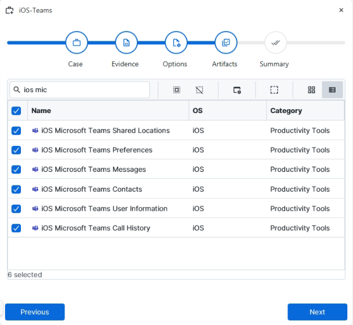The image size is (353, 325).
Task: Select the Artifacts step icon
Action: click(226, 42)
